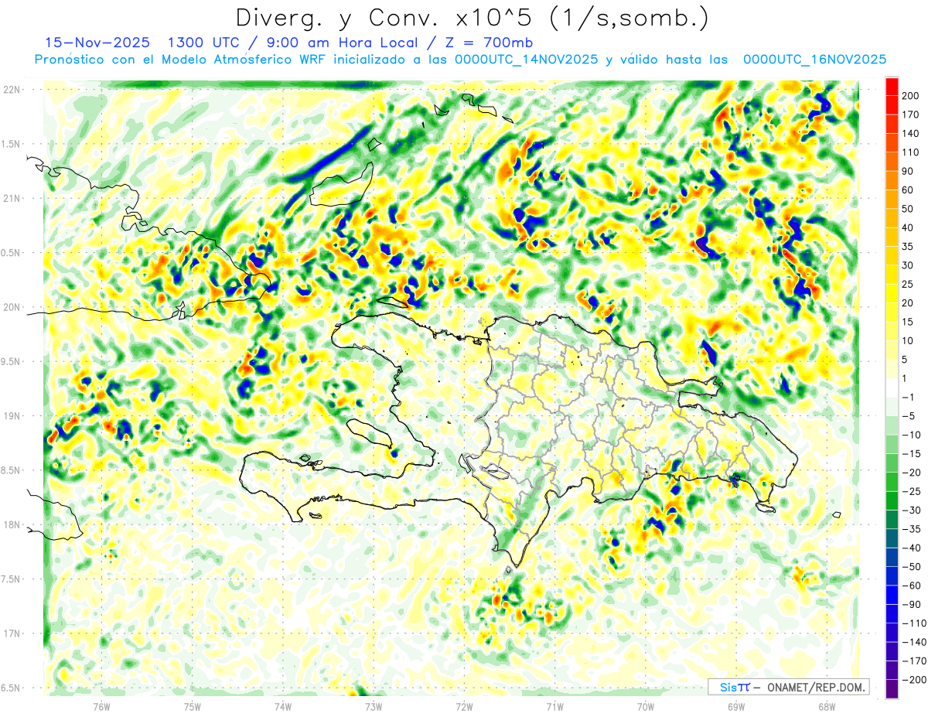Screen dimensions: 928x717
Task: Click the valid-until time '0000UTC_16NOV2025'
Action: click(814, 60)
